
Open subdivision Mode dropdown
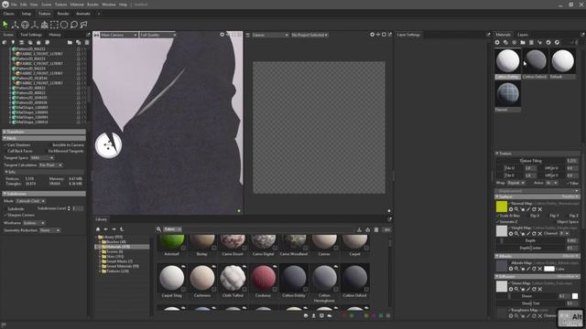tap(30, 201)
